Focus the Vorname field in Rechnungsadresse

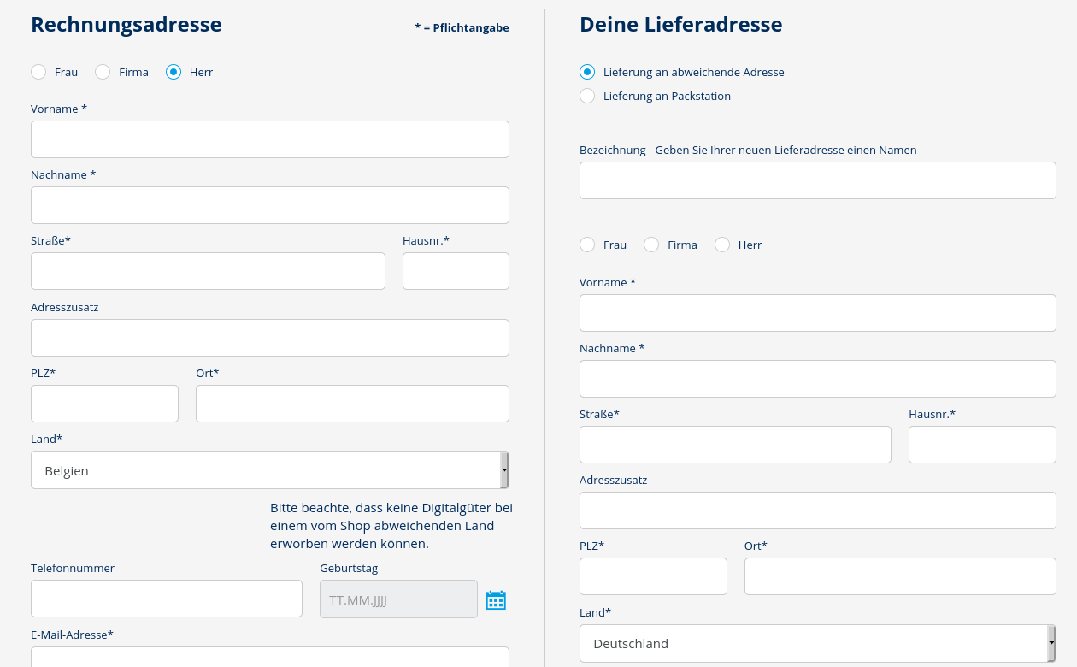[x=270, y=139]
